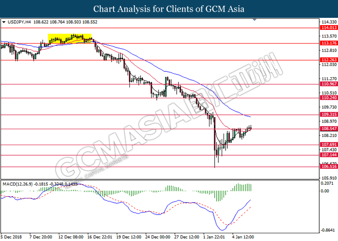Screen dimensions: 338x241
Task: Click the 4 Jan 12:00 date label
Action: (243, 237)
